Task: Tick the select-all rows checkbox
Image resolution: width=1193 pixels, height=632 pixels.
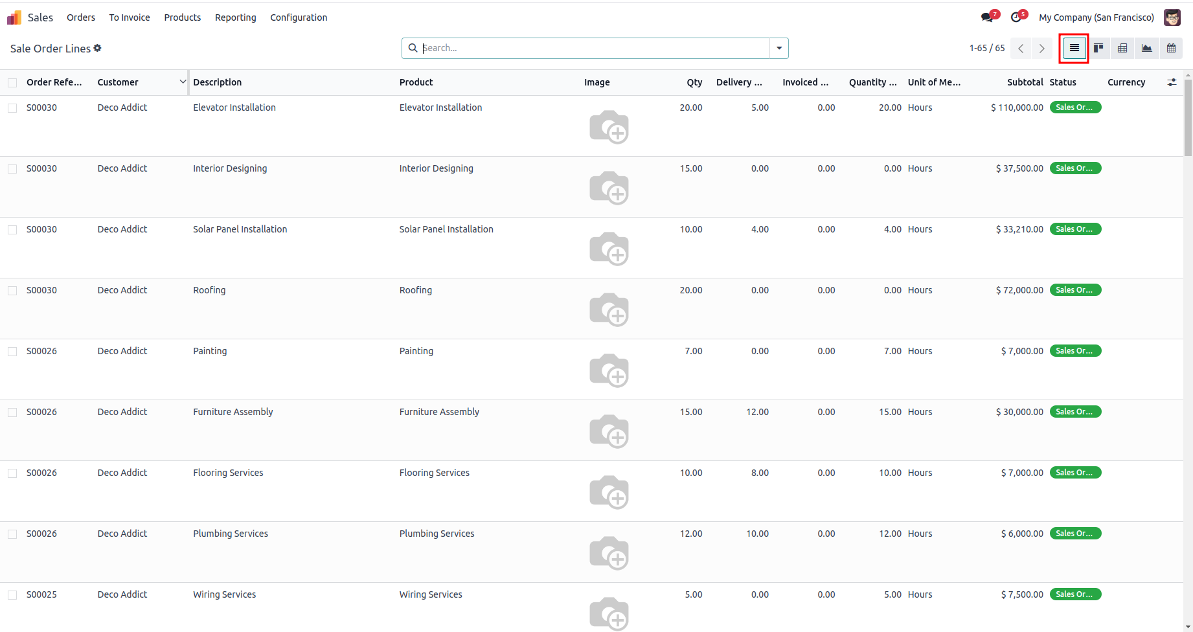Action: [x=12, y=83]
